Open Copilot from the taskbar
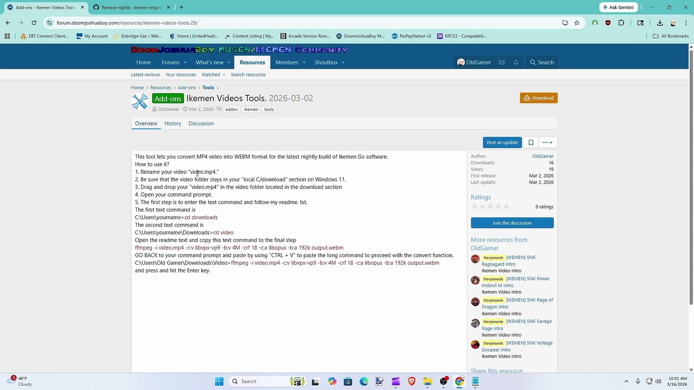The height and width of the screenshot is (390, 694). (332, 381)
